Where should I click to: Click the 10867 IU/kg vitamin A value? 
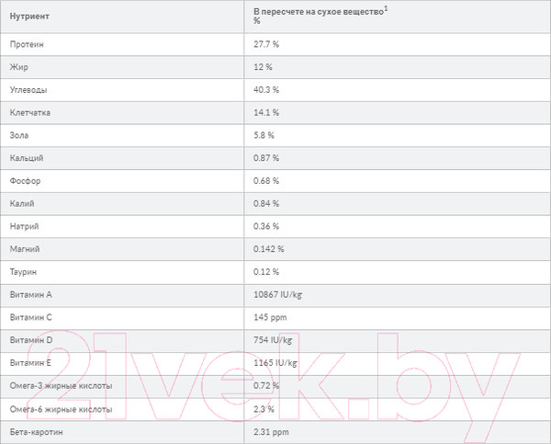[x=275, y=294]
